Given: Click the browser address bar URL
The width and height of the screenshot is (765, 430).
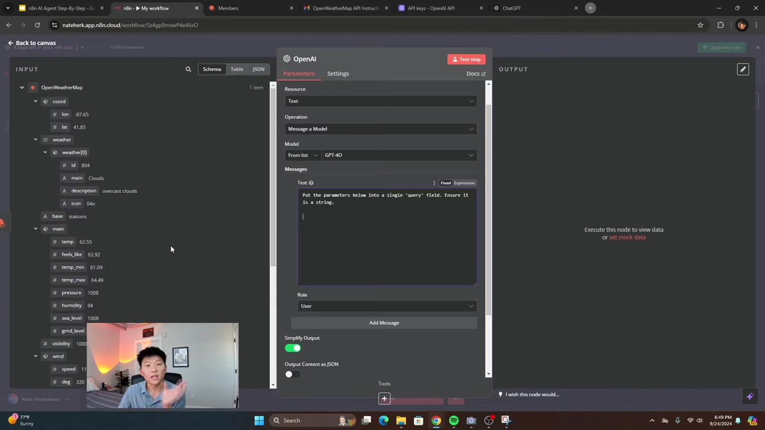Looking at the screenshot, I should pyautogui.click(x=130, y=25).
